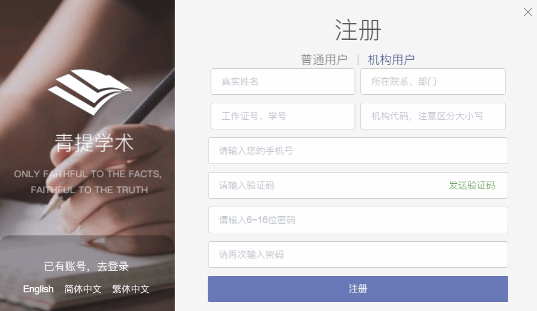Select the 工作证号、学号 field
This screenshot has width=537, height=311.
[283, 116]
